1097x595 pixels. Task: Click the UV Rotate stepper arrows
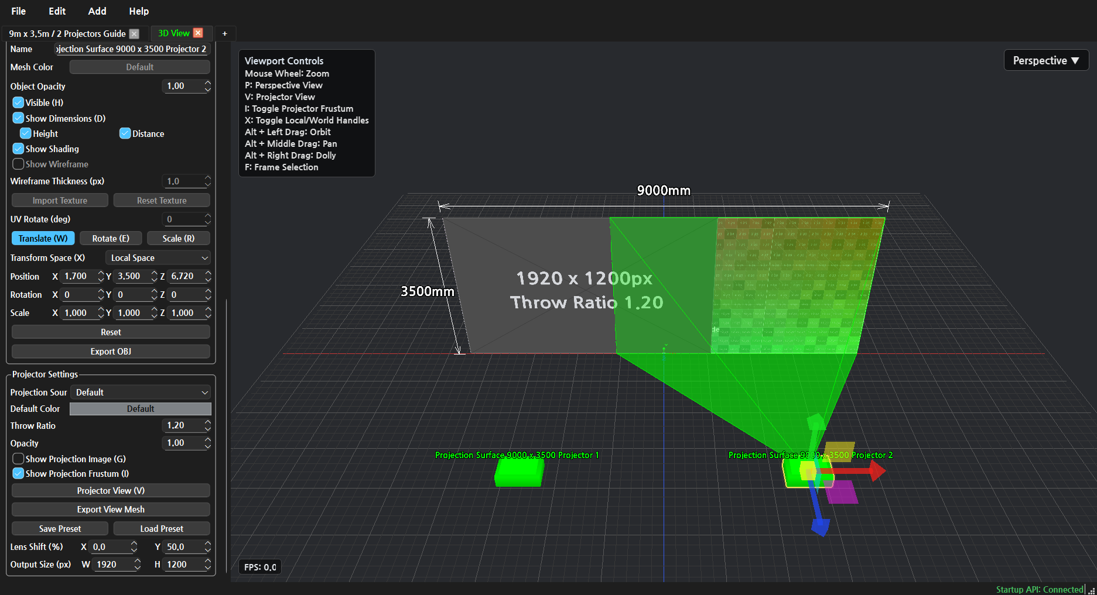[x=207, y=219]
